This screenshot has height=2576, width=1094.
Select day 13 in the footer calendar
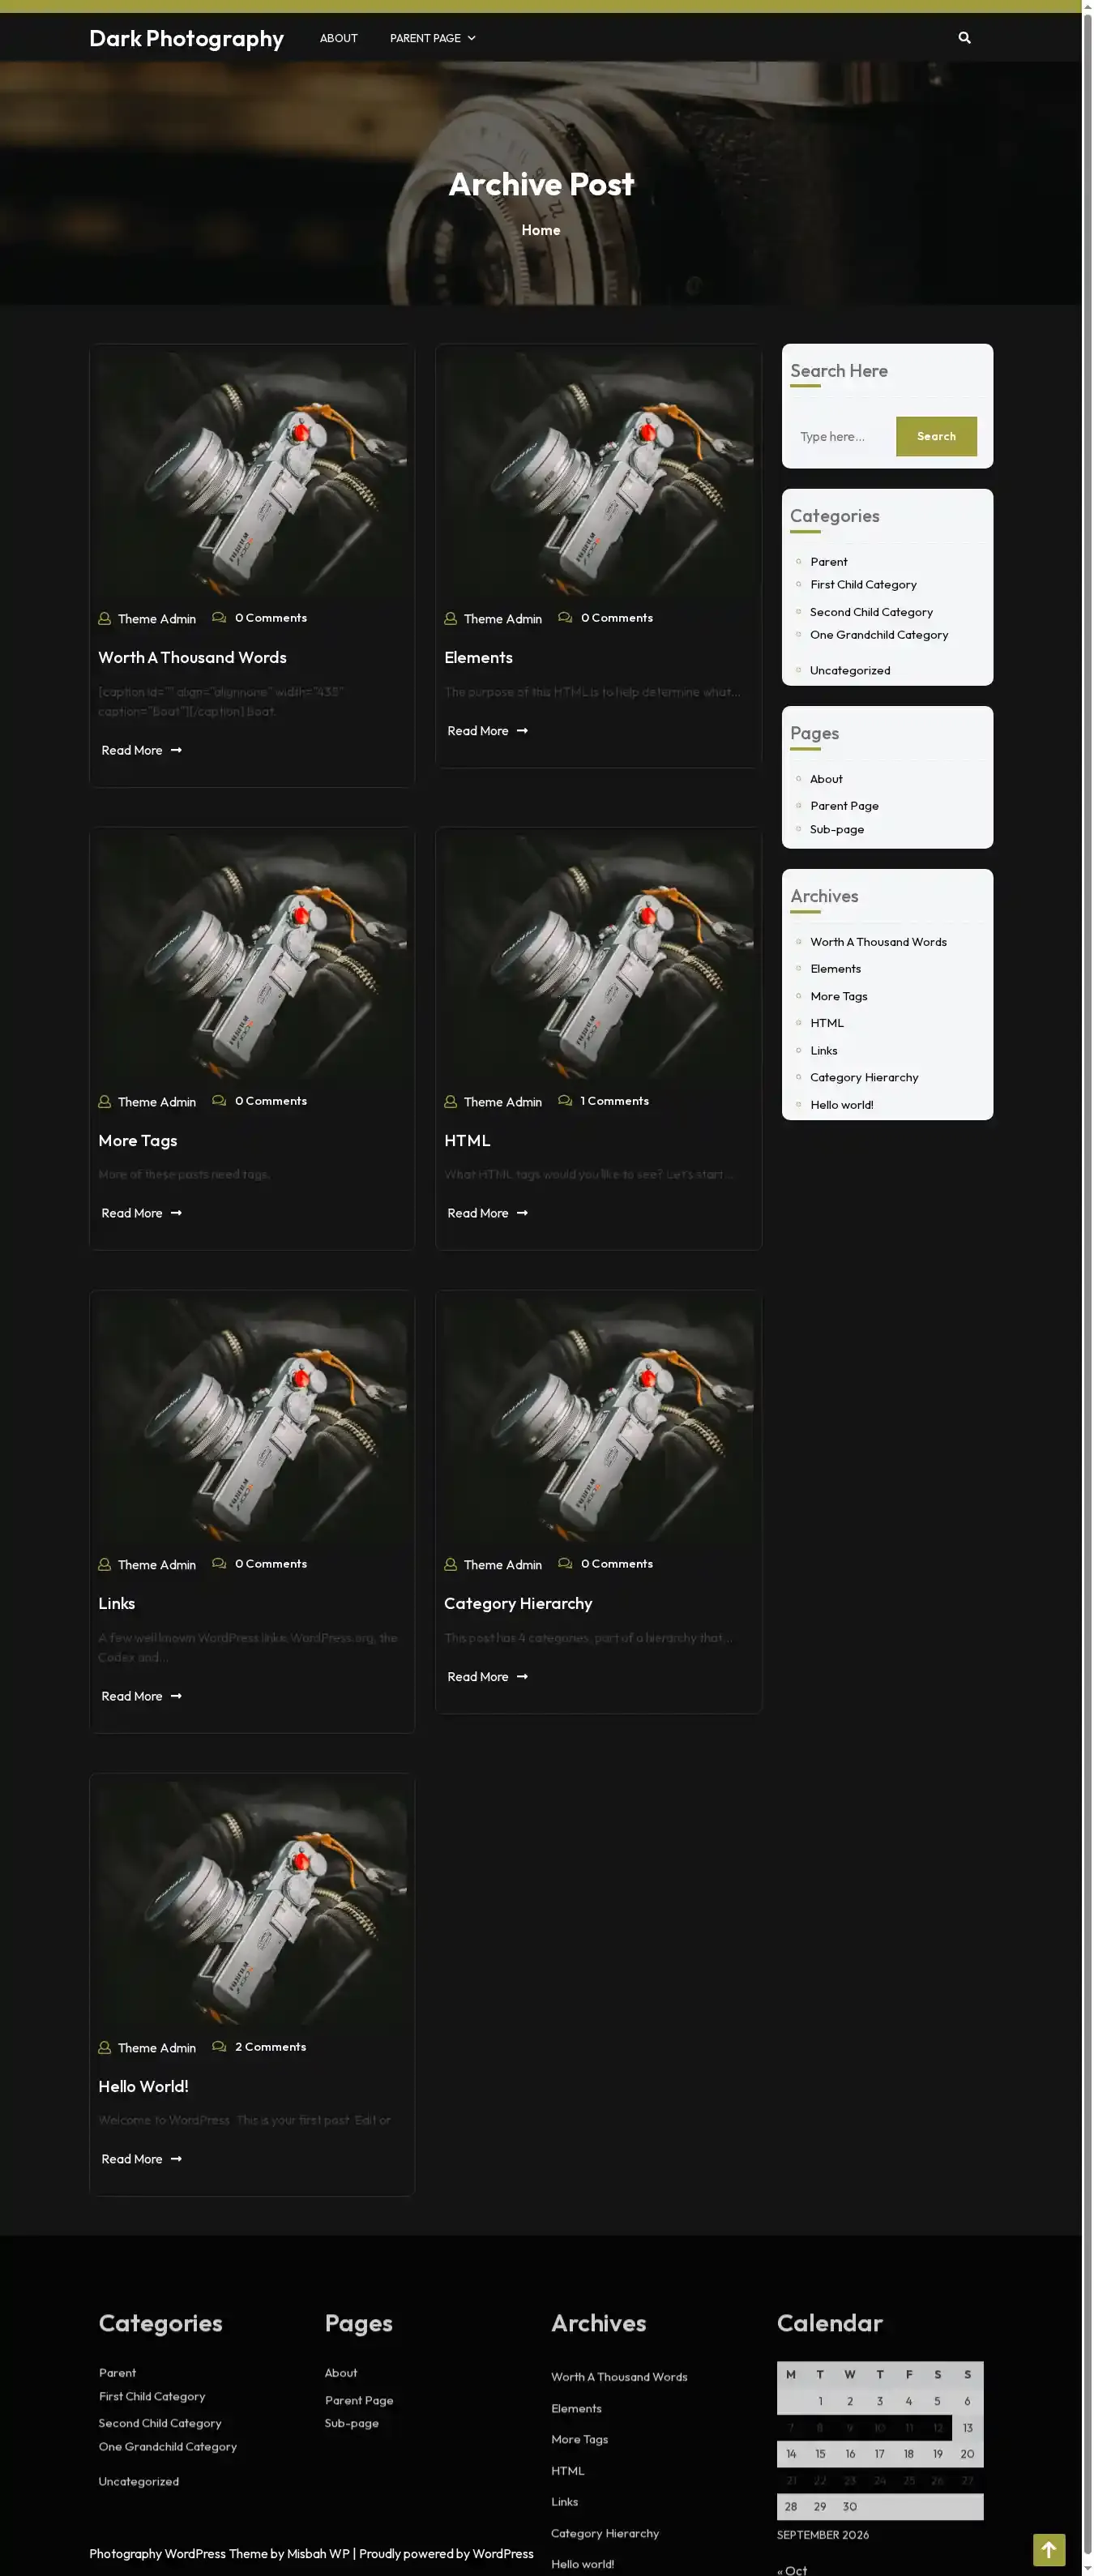click(x=967, y=2428)
